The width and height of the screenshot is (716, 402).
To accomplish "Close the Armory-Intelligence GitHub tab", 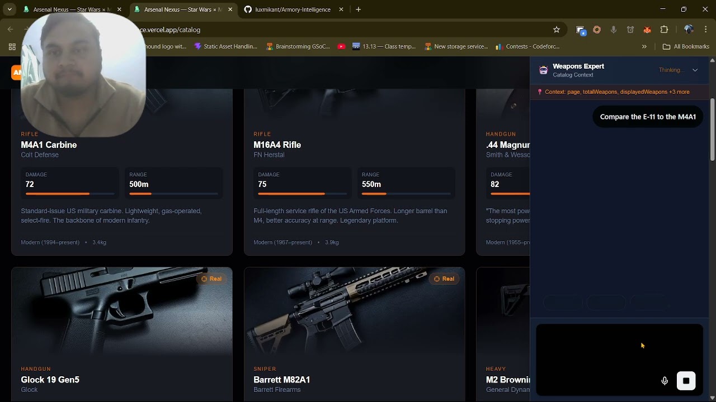I will click(341, 9).
